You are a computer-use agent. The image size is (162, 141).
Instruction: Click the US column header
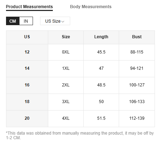27,37
